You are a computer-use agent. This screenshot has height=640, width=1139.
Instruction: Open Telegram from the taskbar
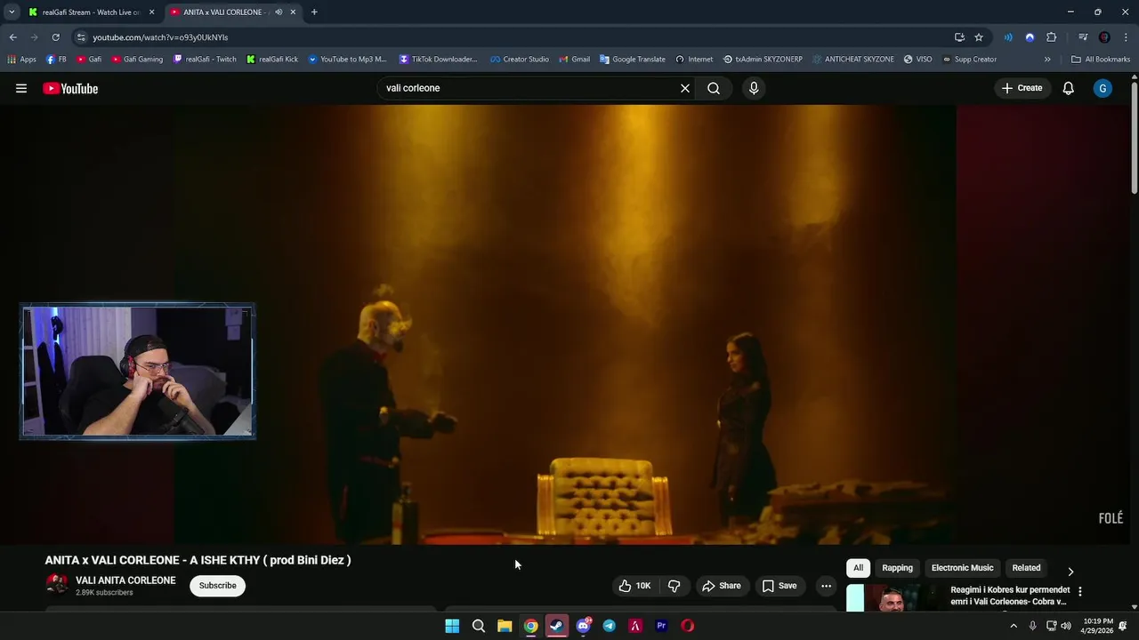(609, 626)
